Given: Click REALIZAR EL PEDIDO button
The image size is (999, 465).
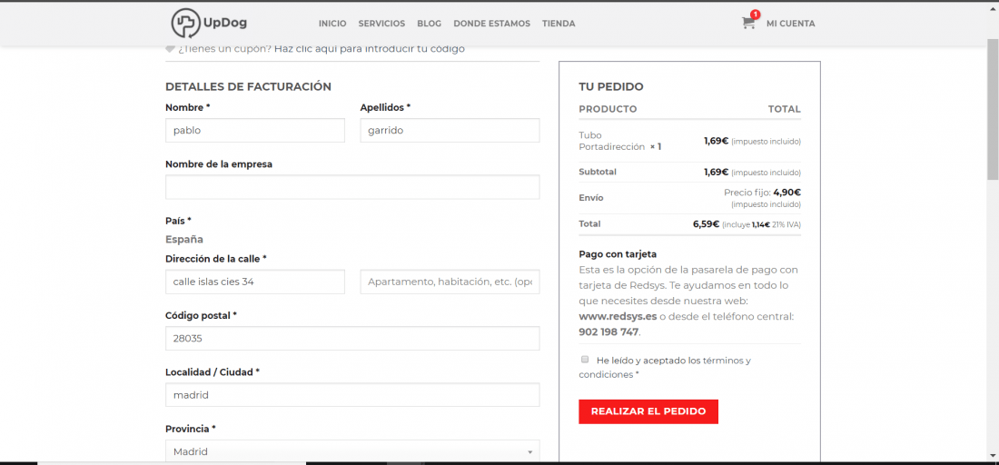Looking at the screenshot, I should point(648,411).
